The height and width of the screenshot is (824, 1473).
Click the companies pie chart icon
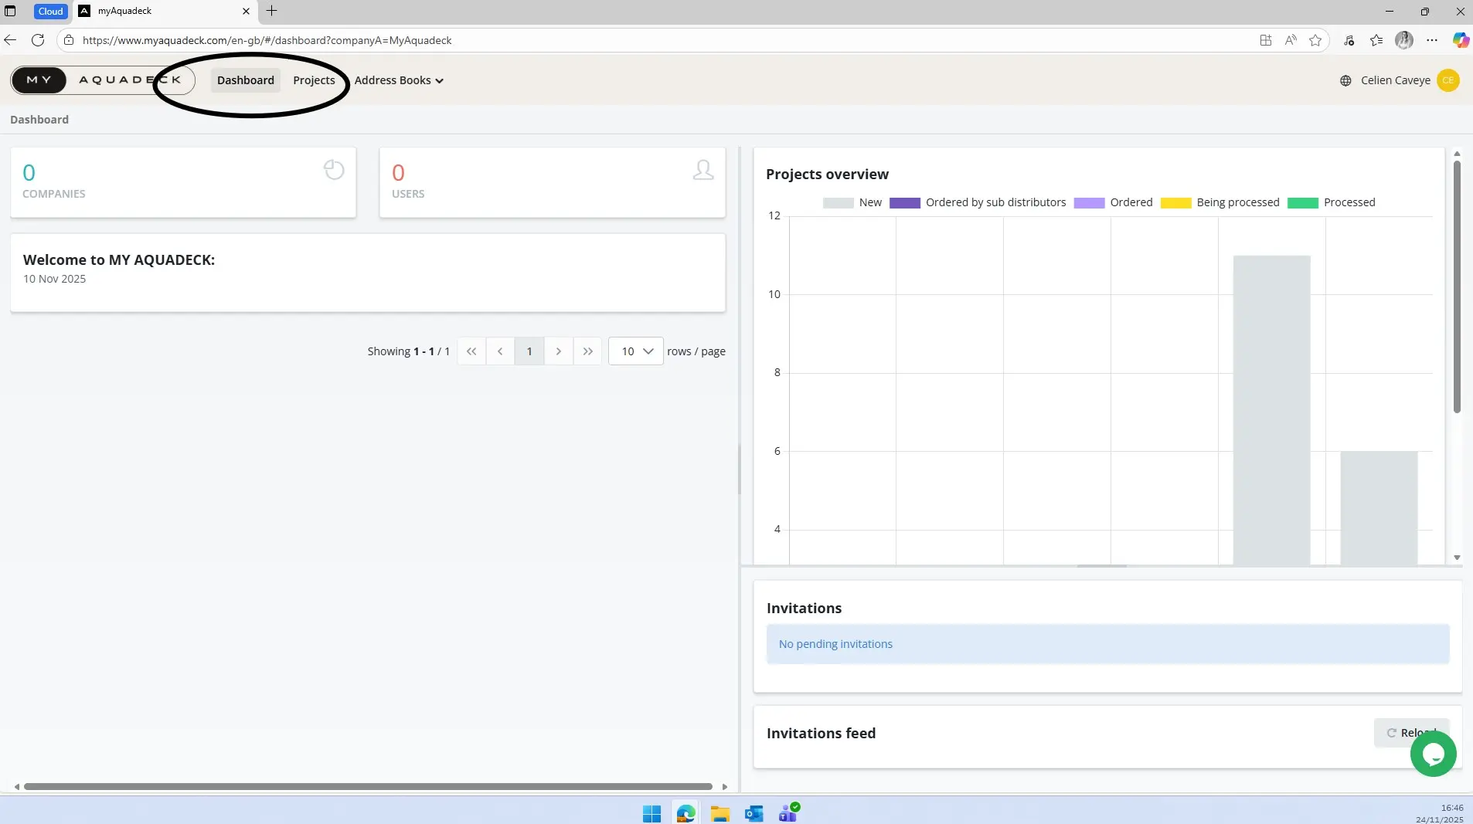click(334, 170)
